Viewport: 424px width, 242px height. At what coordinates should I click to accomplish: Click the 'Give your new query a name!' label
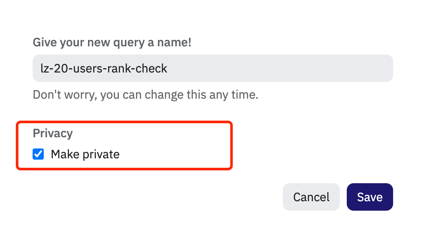[x=112, y=42]
